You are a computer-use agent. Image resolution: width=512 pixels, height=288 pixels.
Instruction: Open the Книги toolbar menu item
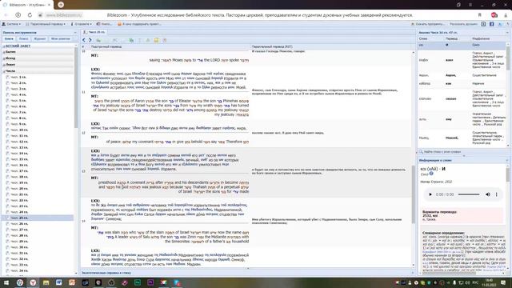104,24
